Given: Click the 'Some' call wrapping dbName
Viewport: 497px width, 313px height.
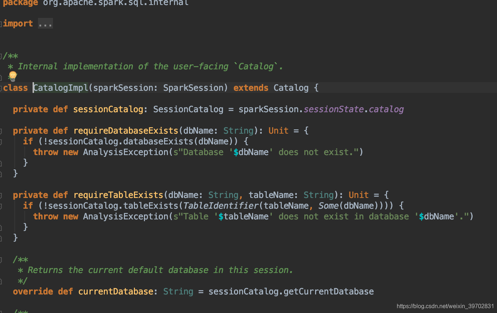Looking at the screenshot, I should tap(328, 206).
